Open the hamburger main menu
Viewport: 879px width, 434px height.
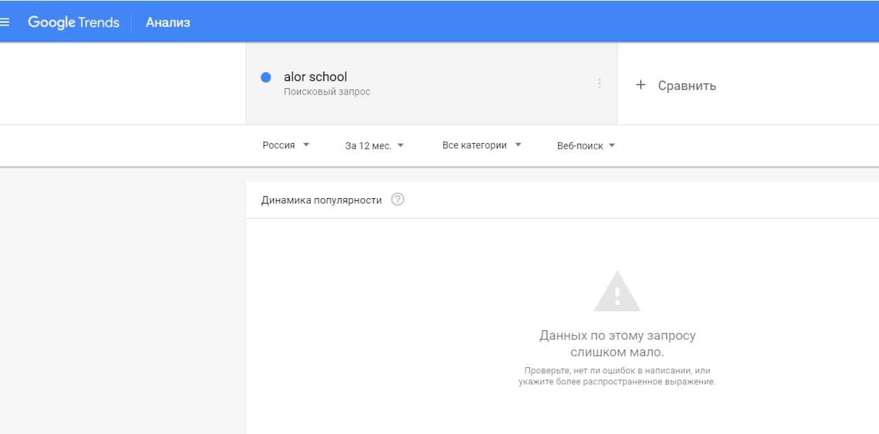pos(5,22)
